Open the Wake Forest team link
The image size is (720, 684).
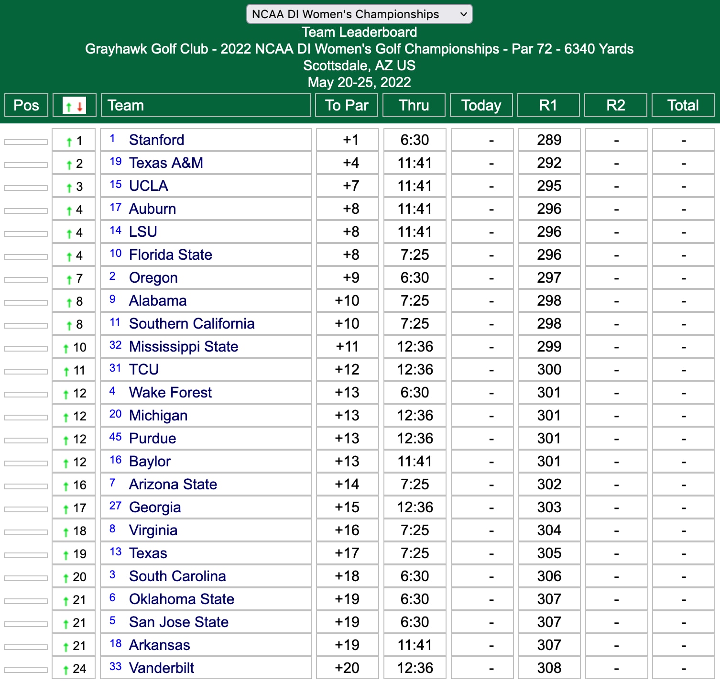click(x=170, y=393)
